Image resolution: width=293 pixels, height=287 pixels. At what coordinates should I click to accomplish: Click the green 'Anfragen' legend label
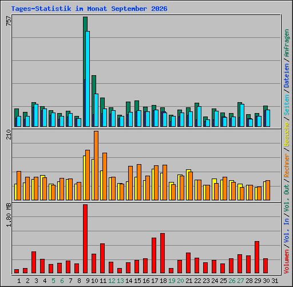click(x=287, y=43)
